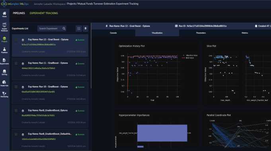Open the Run 12 run ID link
The image size is (271, 151).
[39, 45]
